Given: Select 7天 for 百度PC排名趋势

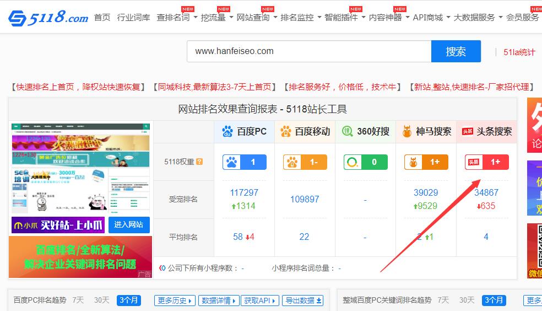Looking at the screenshot, I should click(78, 300).
